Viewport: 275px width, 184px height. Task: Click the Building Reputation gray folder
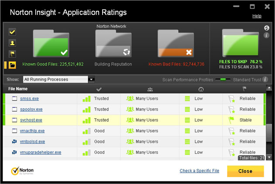[x=113, y=43]
